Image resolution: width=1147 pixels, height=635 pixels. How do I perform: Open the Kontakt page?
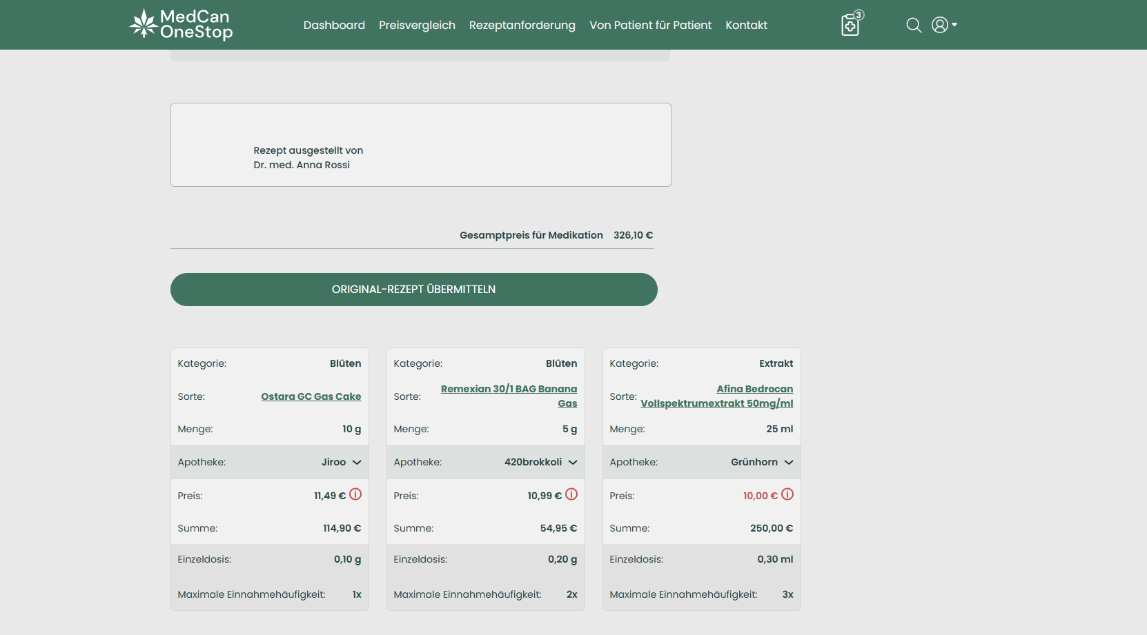[x=746, y=26]
